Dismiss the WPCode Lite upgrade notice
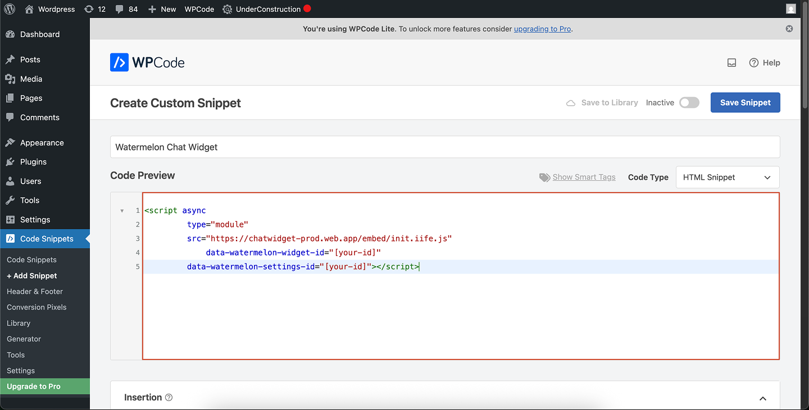 pyautogui.click(x=789, y=29)
